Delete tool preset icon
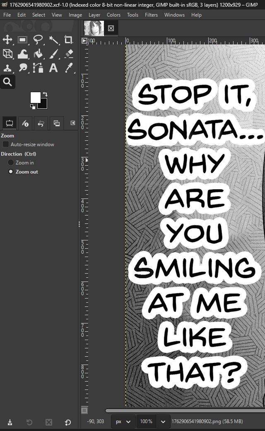The image size is (265, 431). pyautogui.click(x=49, y=422)
